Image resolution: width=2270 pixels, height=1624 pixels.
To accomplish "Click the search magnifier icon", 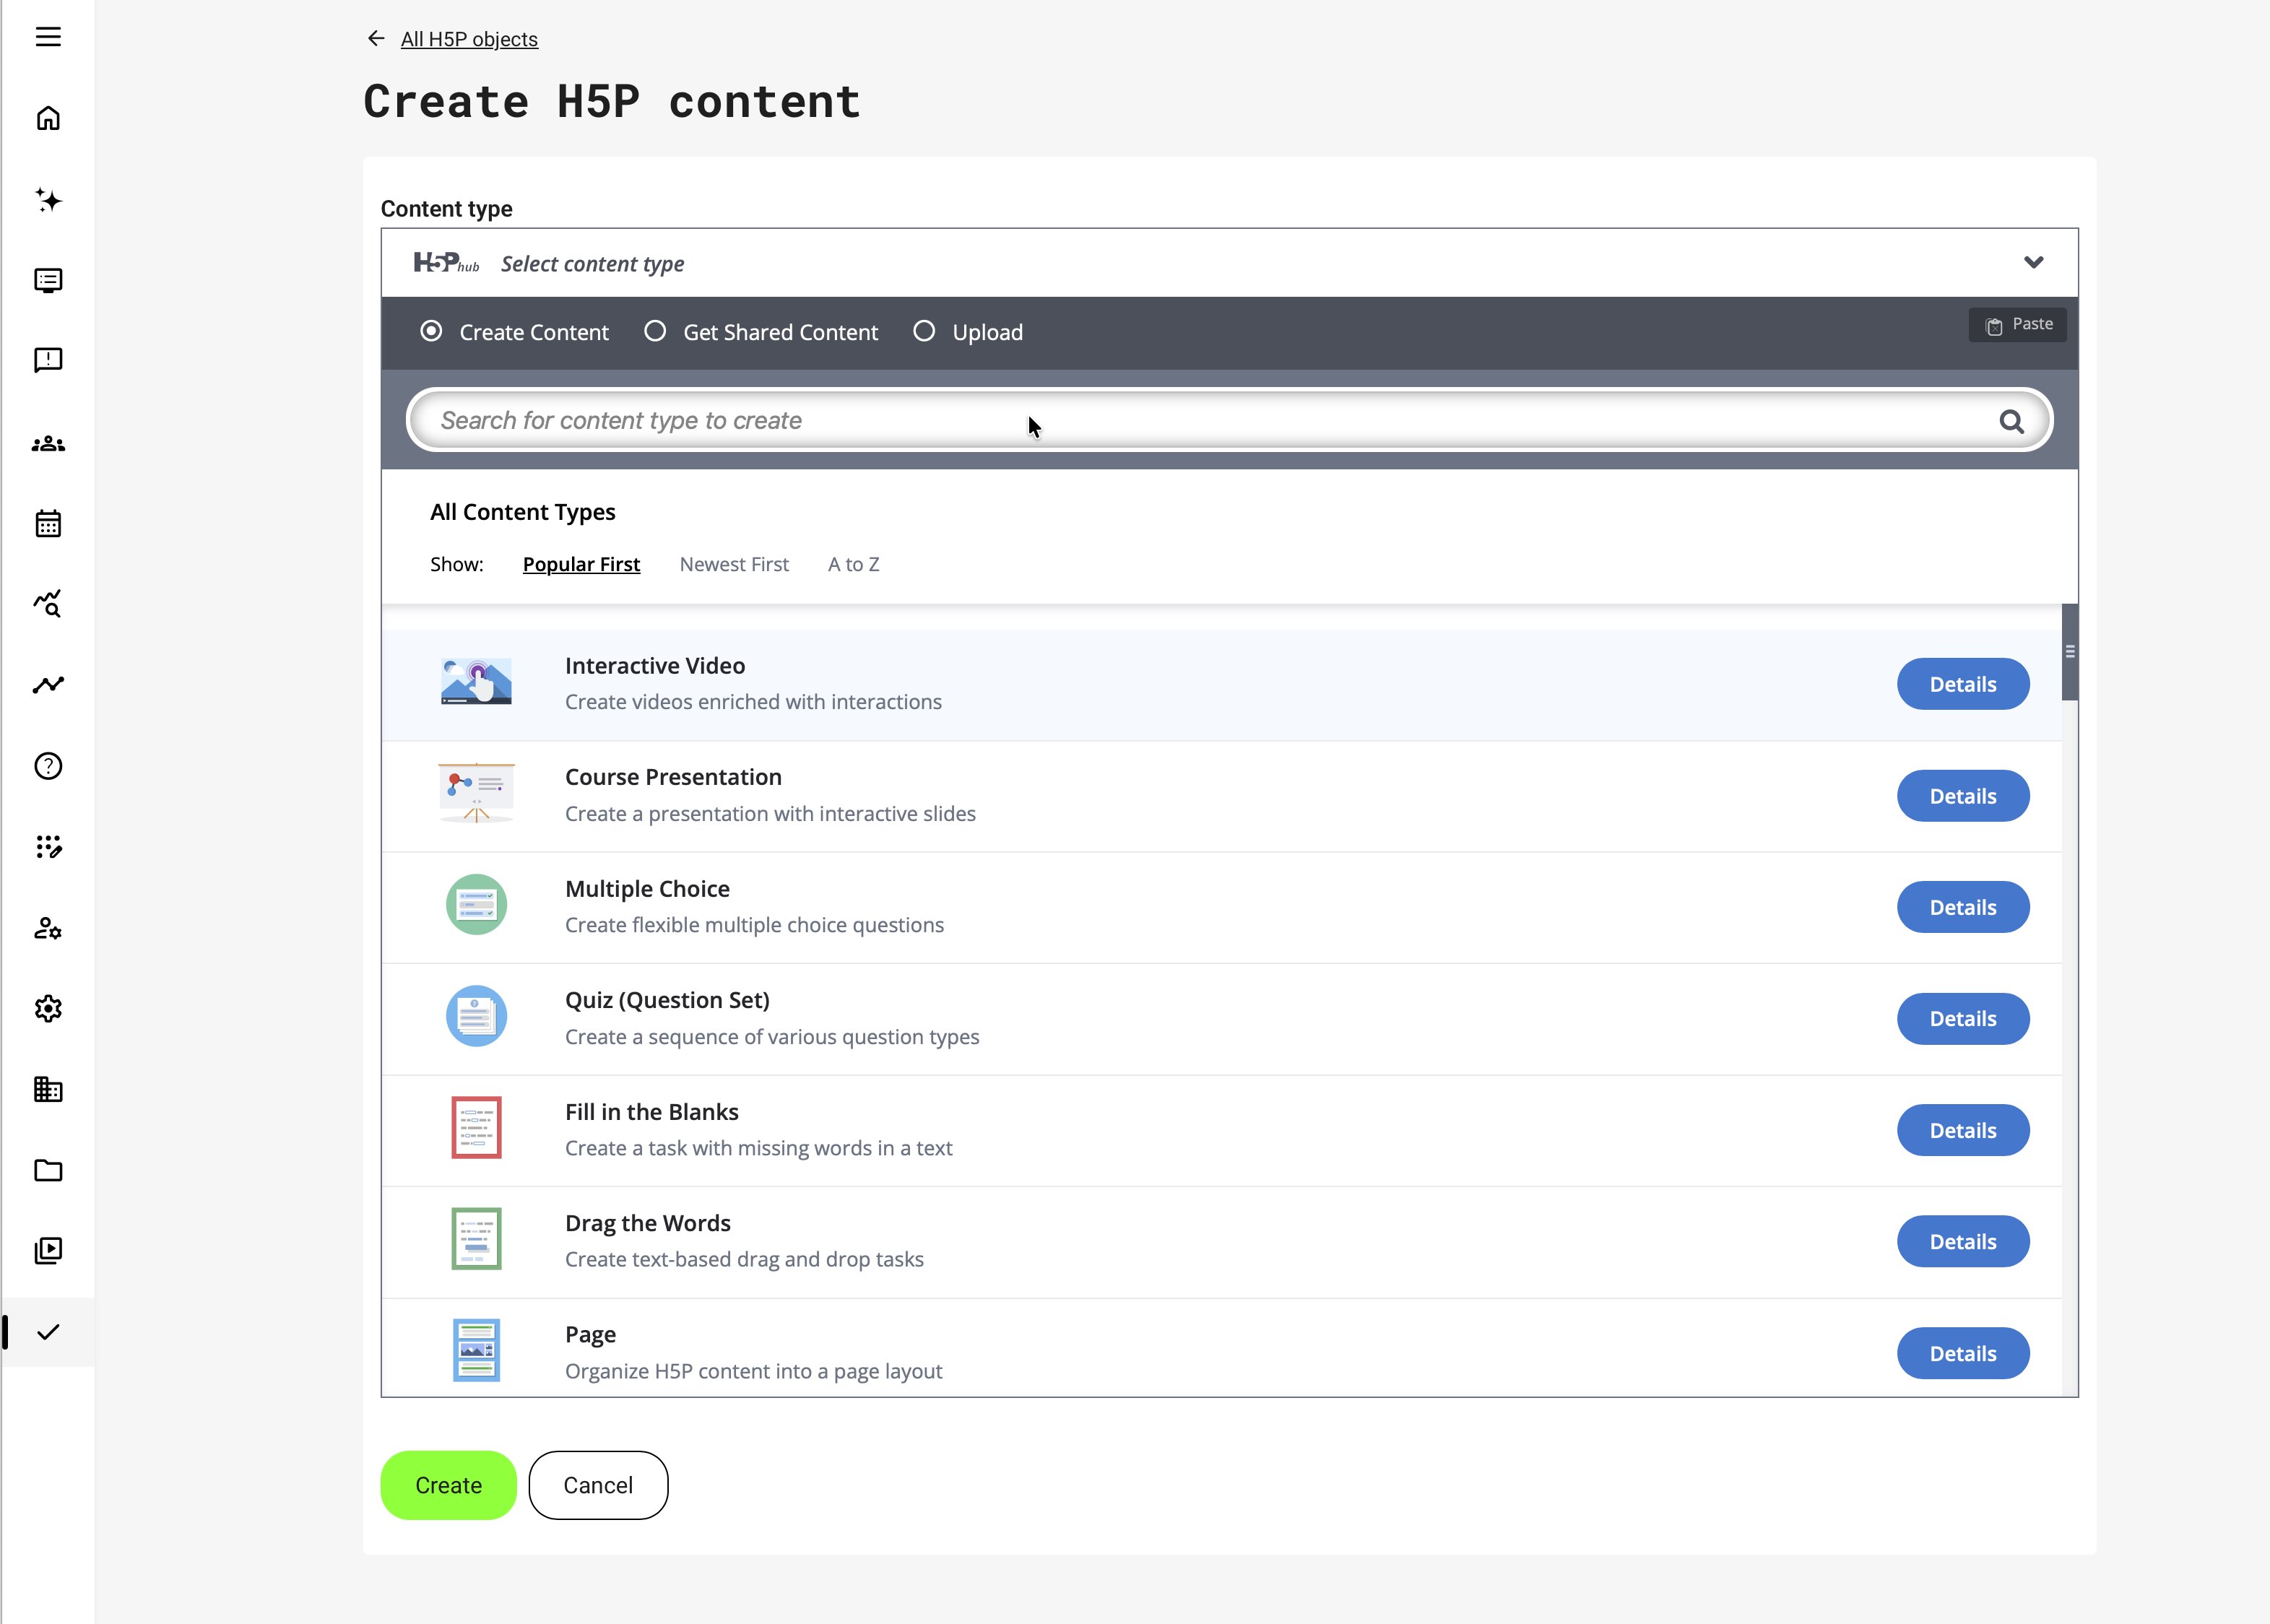I will click(2011, 421).
